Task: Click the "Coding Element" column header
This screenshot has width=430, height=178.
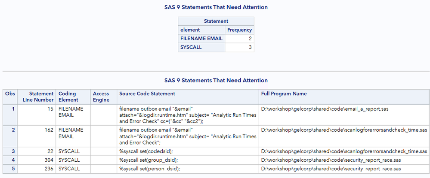Action: click(x=68, y=97)
